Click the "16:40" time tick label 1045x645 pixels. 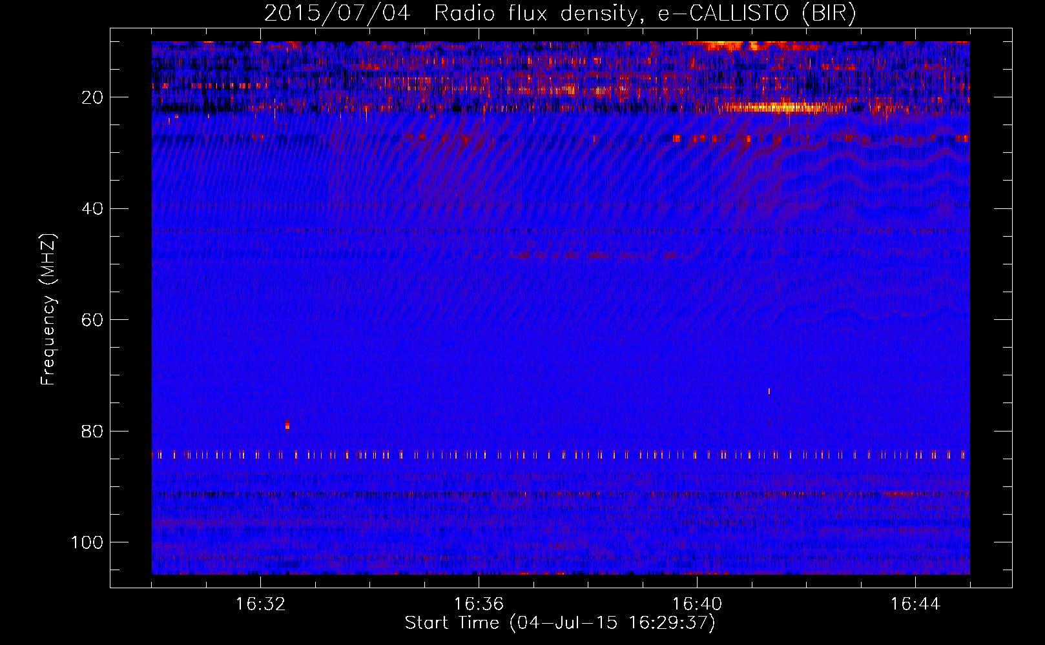click(697, 604)
